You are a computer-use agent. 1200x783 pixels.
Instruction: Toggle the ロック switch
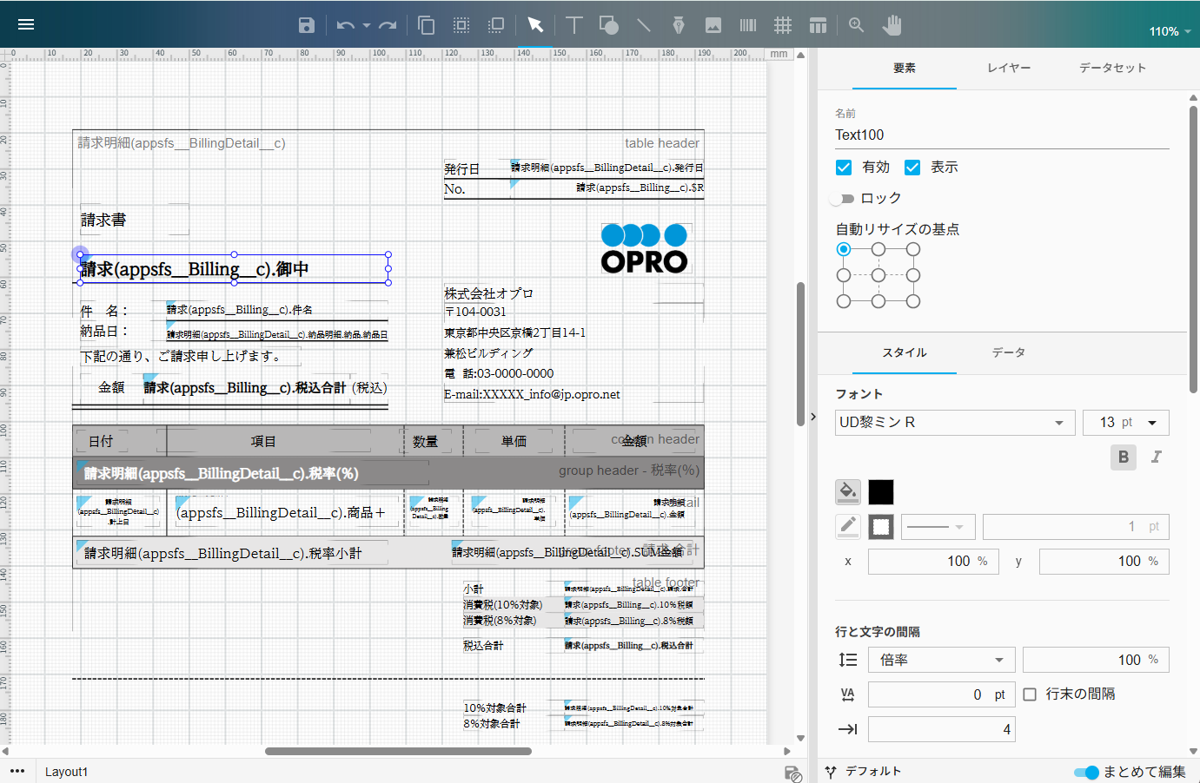(842, 199)
